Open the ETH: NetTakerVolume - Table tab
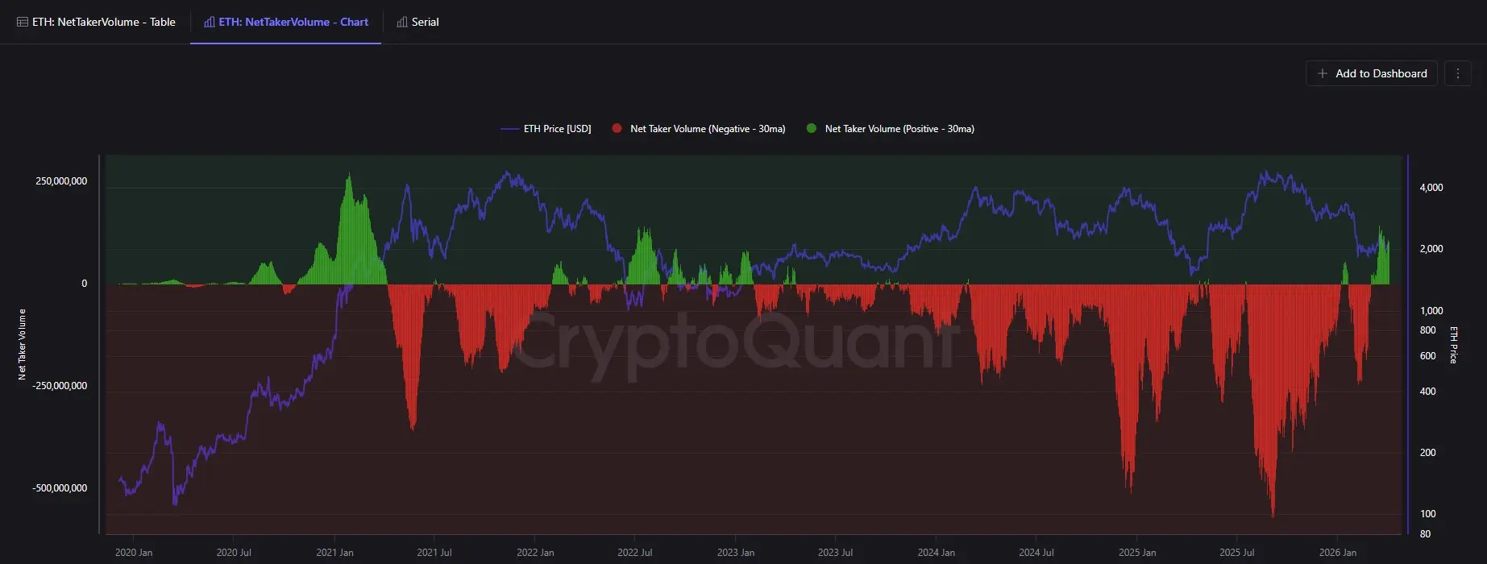 [x=96, y=22]
